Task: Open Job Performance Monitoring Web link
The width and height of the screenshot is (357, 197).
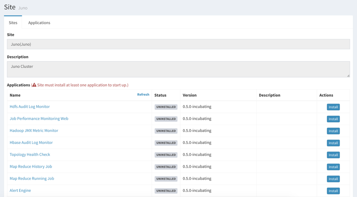Action: 39,119
